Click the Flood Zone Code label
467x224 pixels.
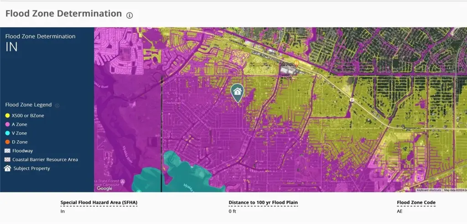tap(416, 203)
